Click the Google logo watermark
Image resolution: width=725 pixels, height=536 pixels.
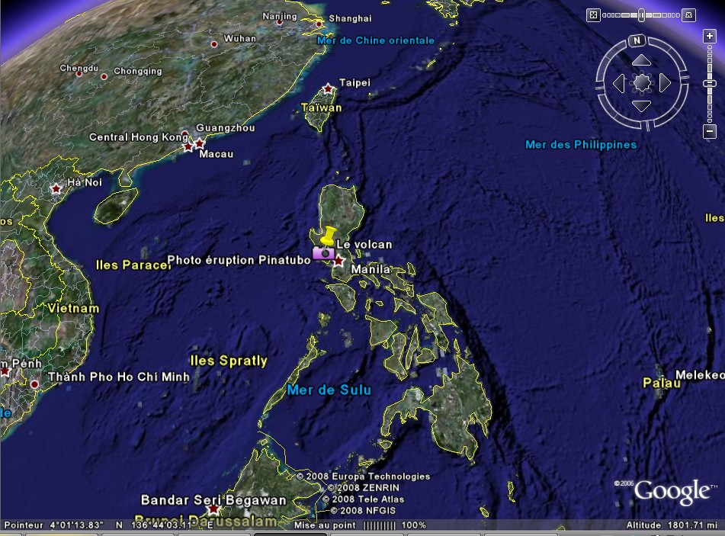pyautogui.click(x=671, y=492)
